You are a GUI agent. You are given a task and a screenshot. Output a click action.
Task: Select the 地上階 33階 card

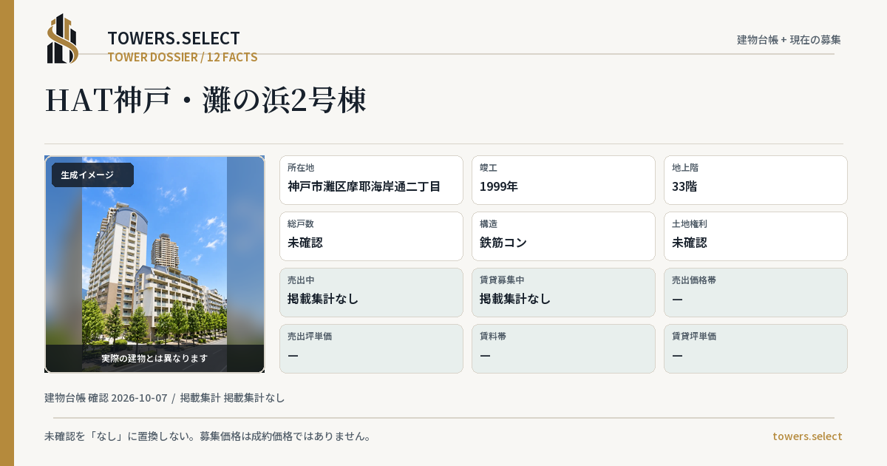pyautogui.click(x=755, y=180)
